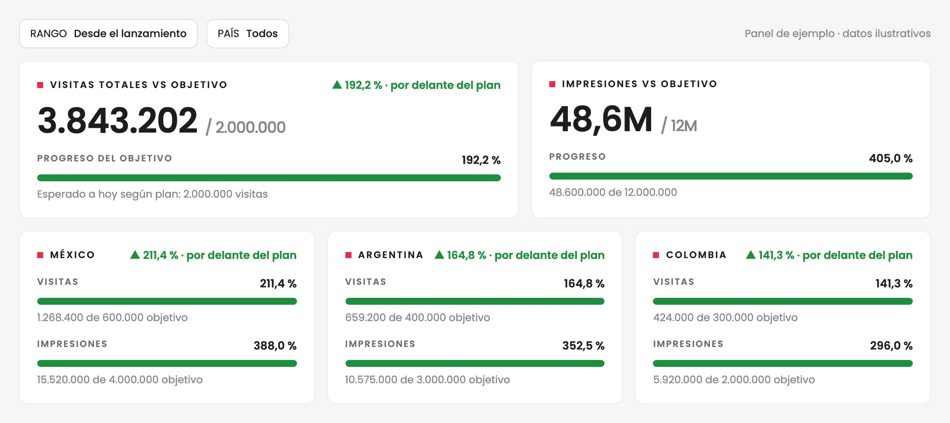Click red square beside Visitas Totales vs Objetivo

[x=40, y=85]
